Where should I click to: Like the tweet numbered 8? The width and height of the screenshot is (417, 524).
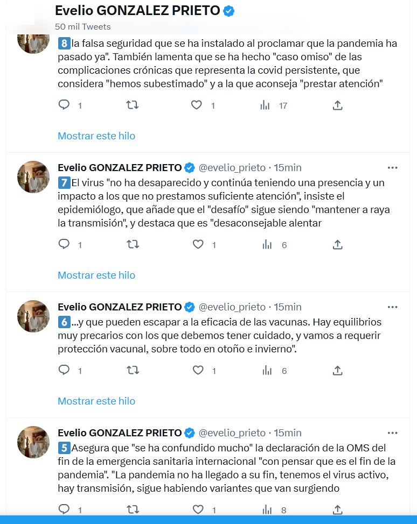click(x=197, y=105)
